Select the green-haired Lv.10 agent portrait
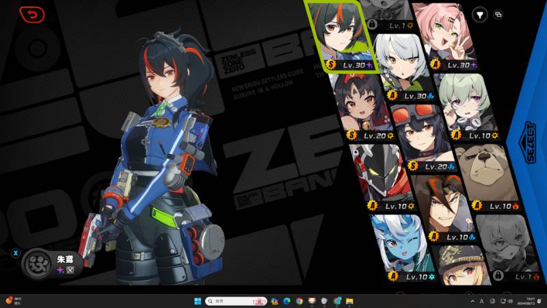The height and width of the screenshot is (308, 547). (468, 107)
